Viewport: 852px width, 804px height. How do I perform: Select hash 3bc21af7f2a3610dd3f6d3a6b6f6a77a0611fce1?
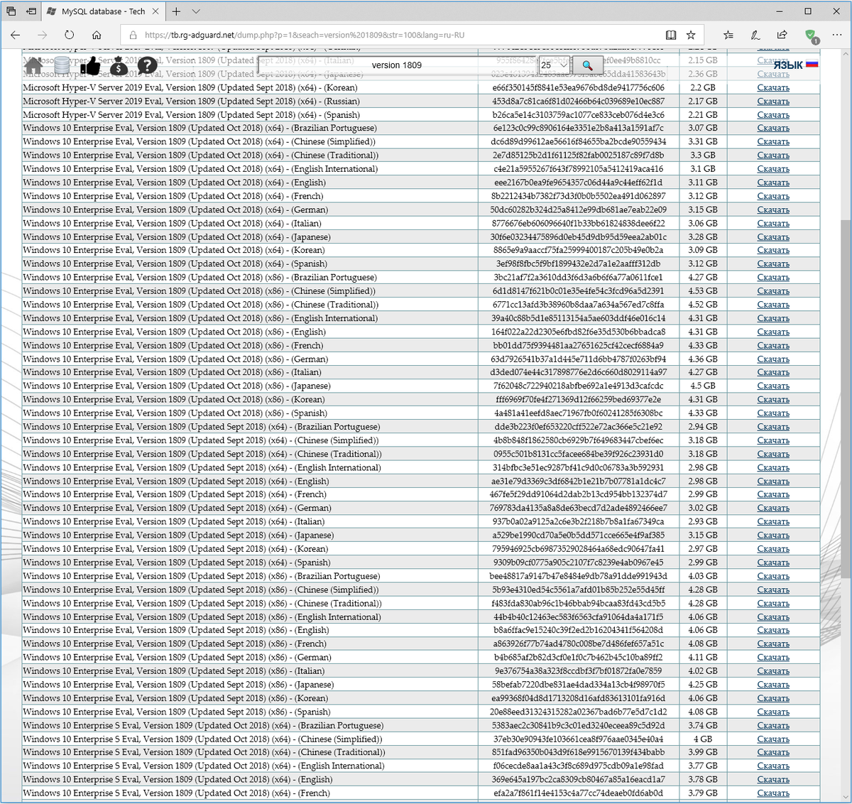tap(578, 278)
